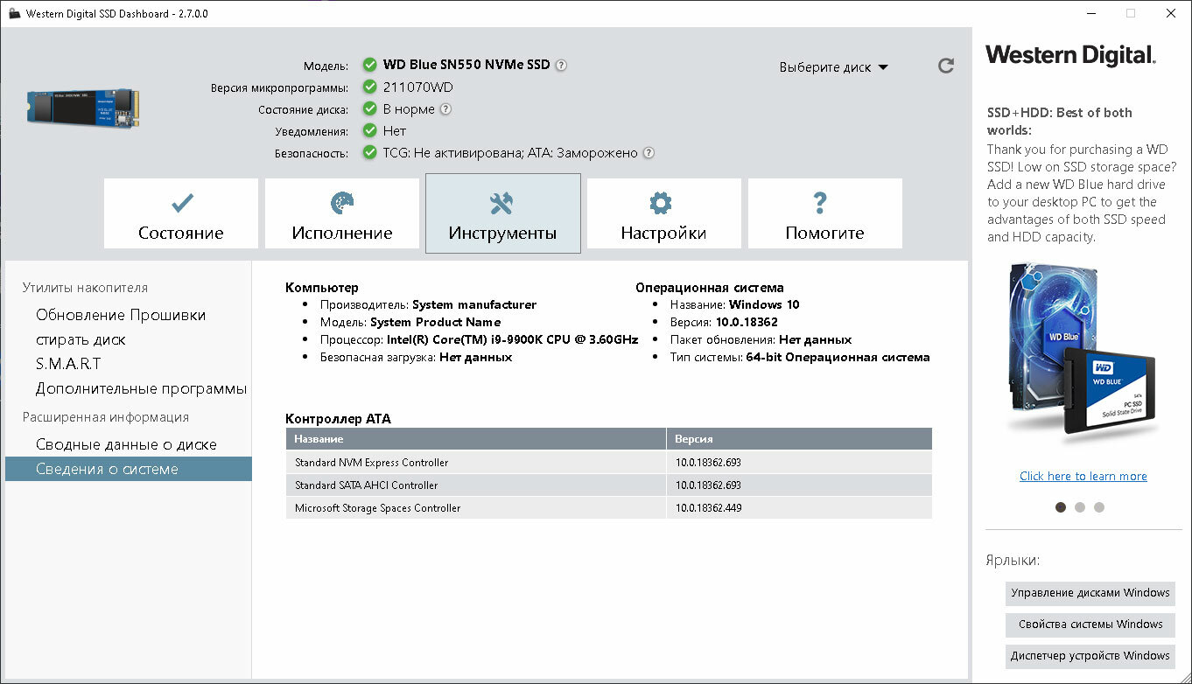
Task: Open S.M.A.R.T in sidebar
Action: tap(68, 364)
